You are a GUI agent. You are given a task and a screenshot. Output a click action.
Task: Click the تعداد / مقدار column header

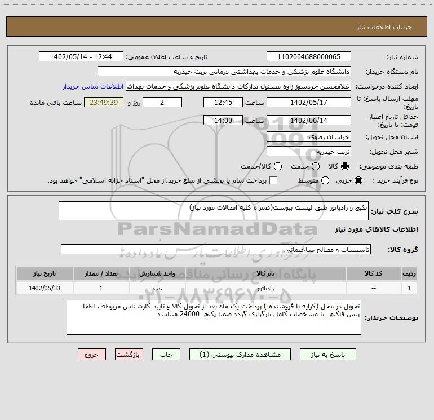[x=101, y=273]
